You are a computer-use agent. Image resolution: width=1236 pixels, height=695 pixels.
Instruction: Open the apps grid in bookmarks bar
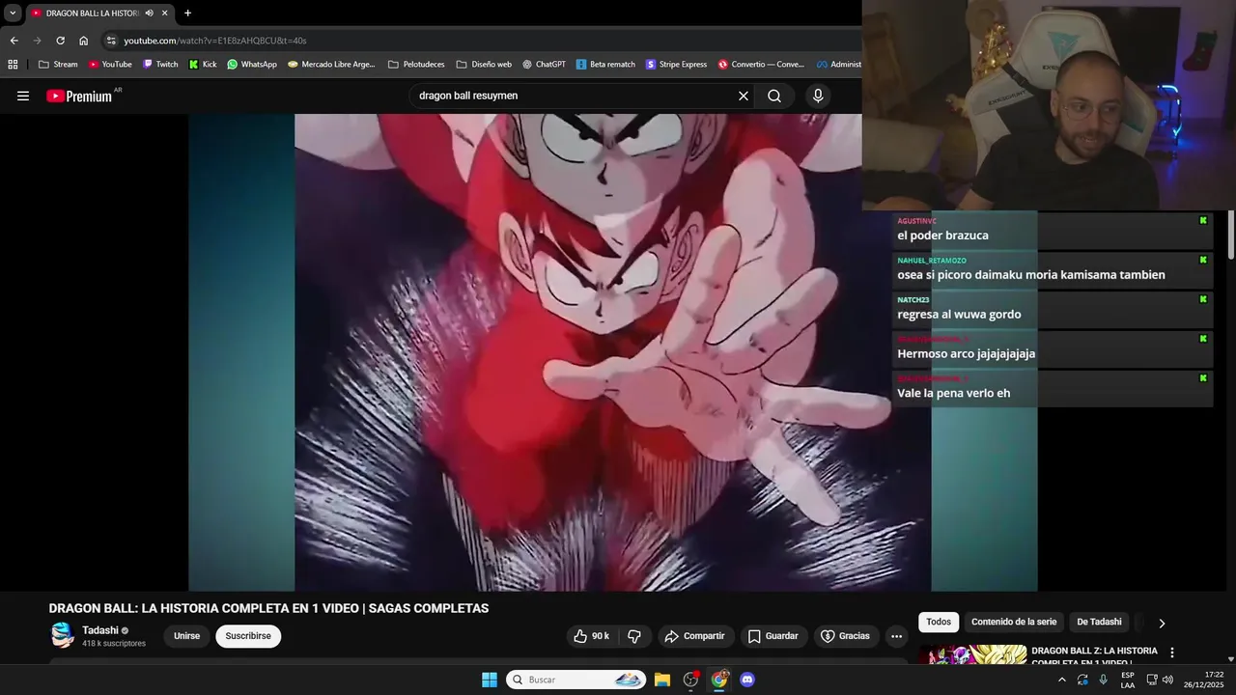coord(13,65)
